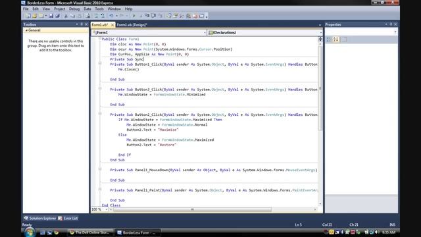Open the Help menu
The width and height of the screenshot is (421, 237).
[x=129, y=9]
